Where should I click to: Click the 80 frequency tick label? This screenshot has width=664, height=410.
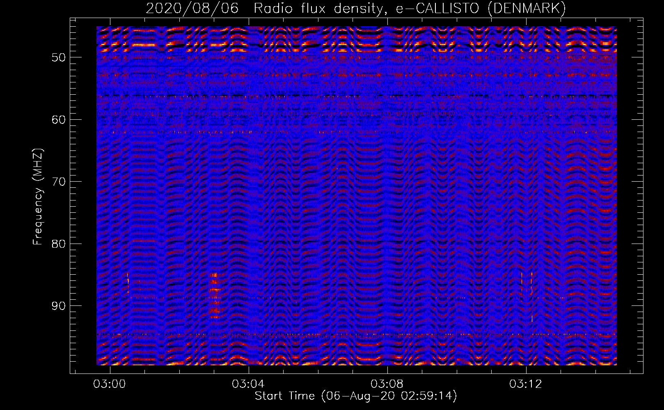click(58, 244)
